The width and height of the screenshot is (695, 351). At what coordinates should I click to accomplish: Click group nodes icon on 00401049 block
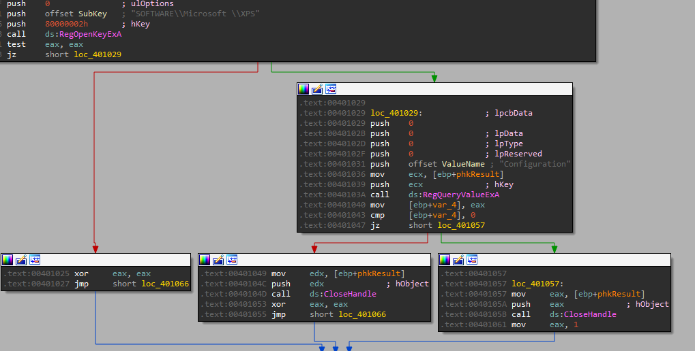(232, 260)
